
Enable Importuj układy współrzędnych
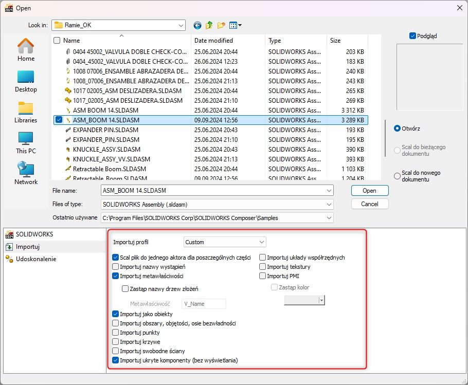[x=263, y=258]
